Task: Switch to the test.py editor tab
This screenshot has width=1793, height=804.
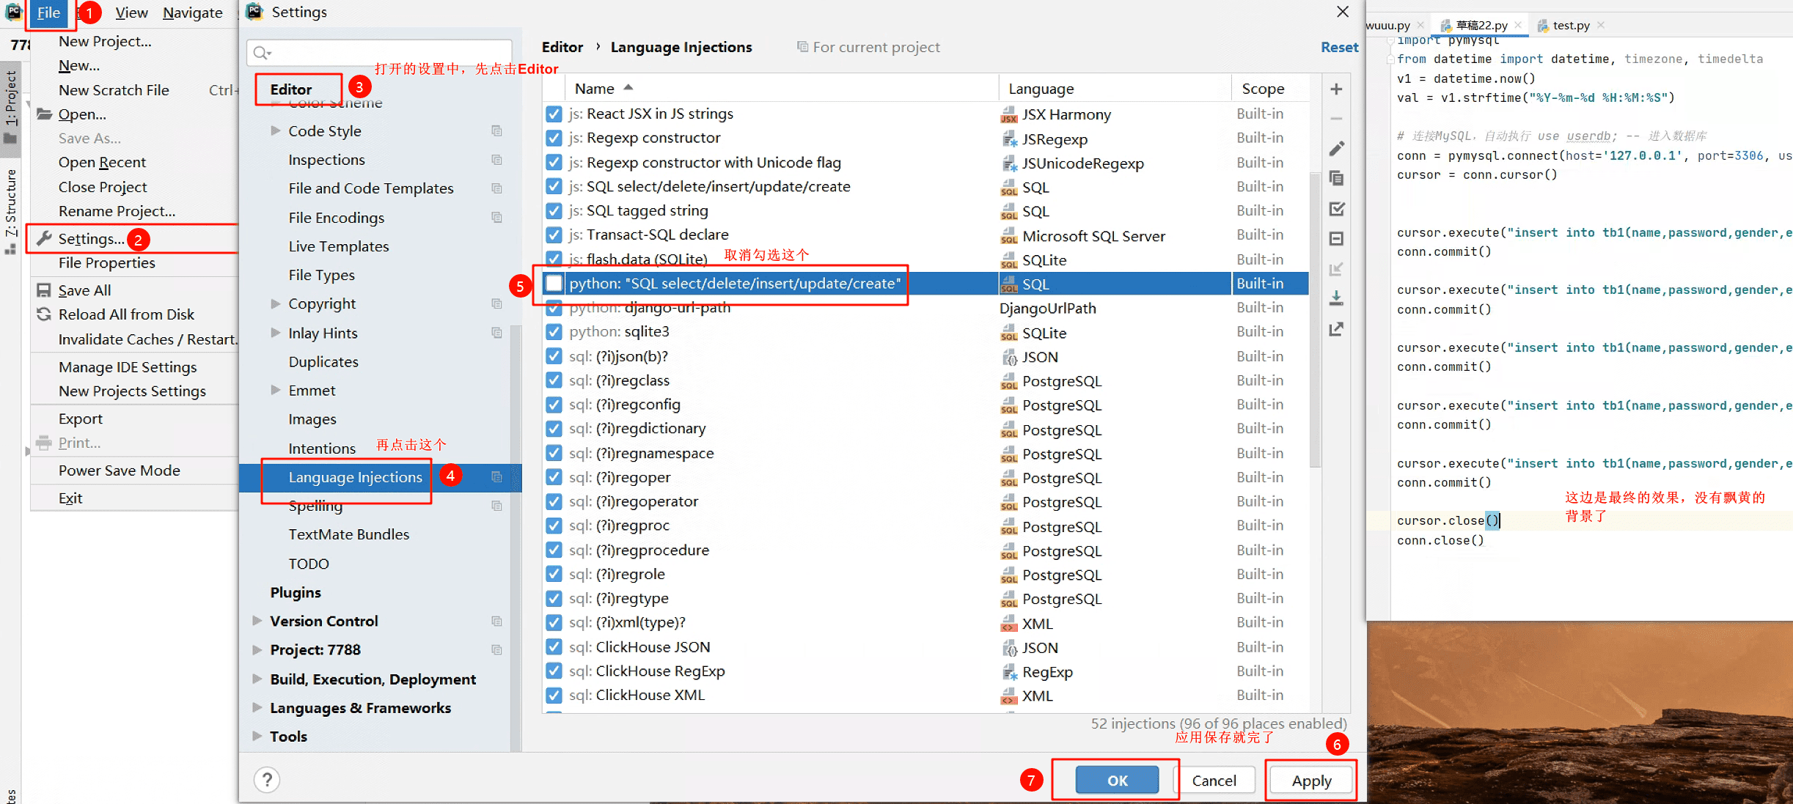Action: [1570, 25]
